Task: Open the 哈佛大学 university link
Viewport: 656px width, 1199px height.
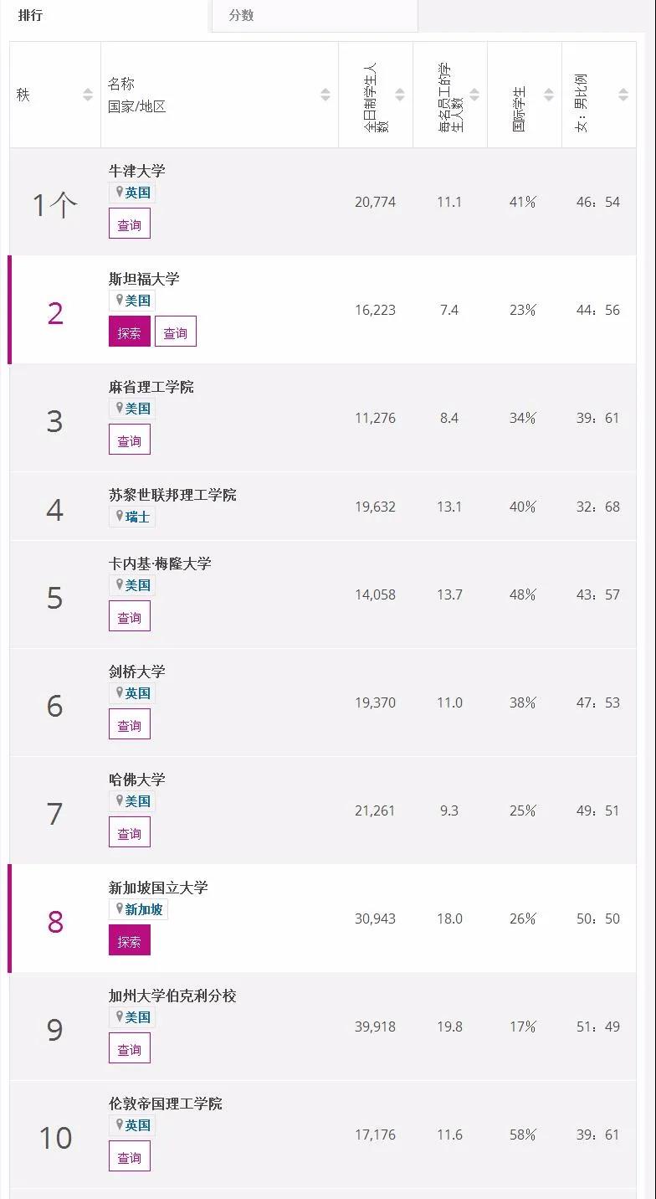Action: [x=137, y=779]
